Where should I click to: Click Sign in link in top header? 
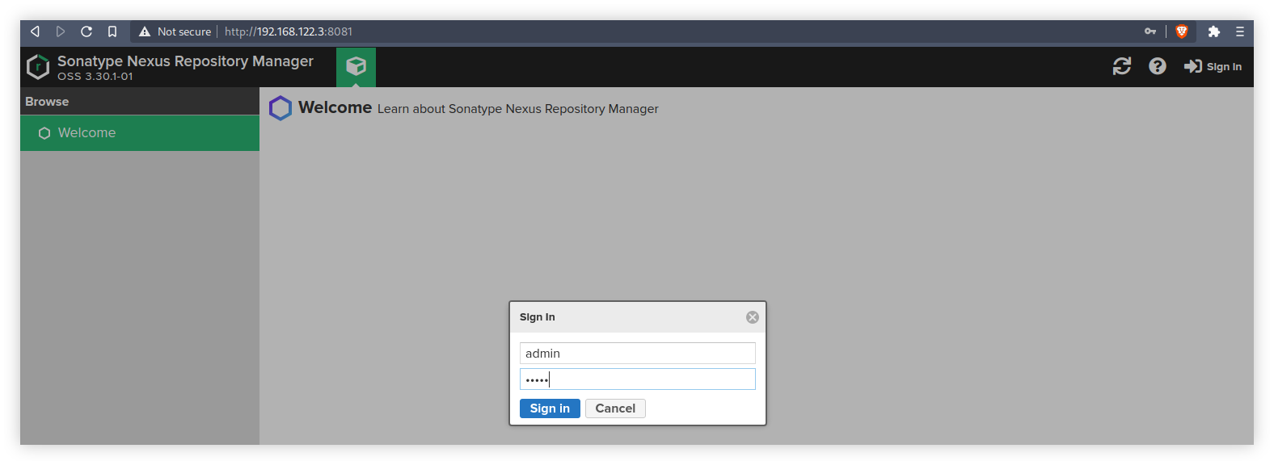pos(1213,66)
